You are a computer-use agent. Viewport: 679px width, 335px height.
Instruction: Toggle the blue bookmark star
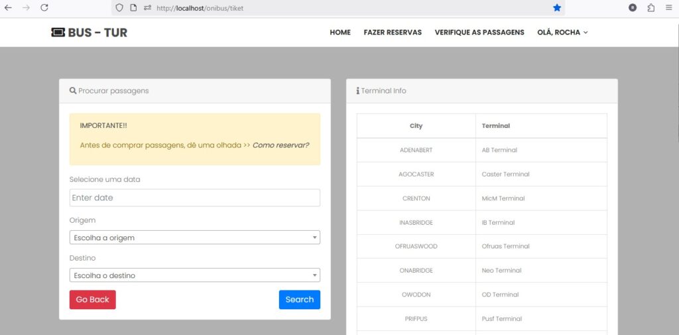point(557,8)
